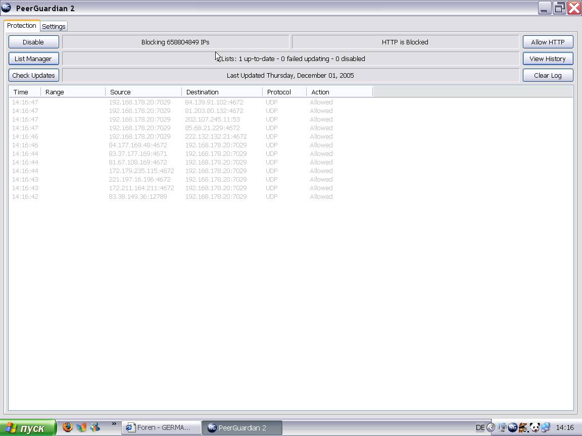Select row with source 221.197.16.196:4672

(290, 180)
